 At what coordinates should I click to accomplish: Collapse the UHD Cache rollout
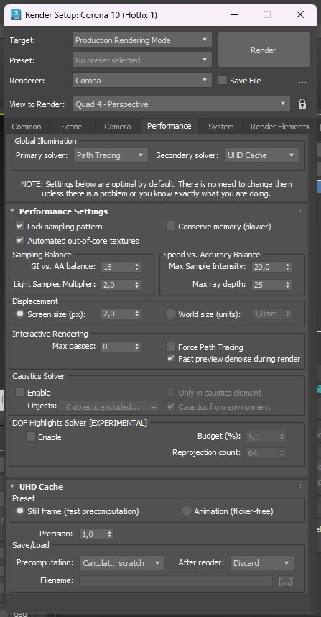click(13, 487)
